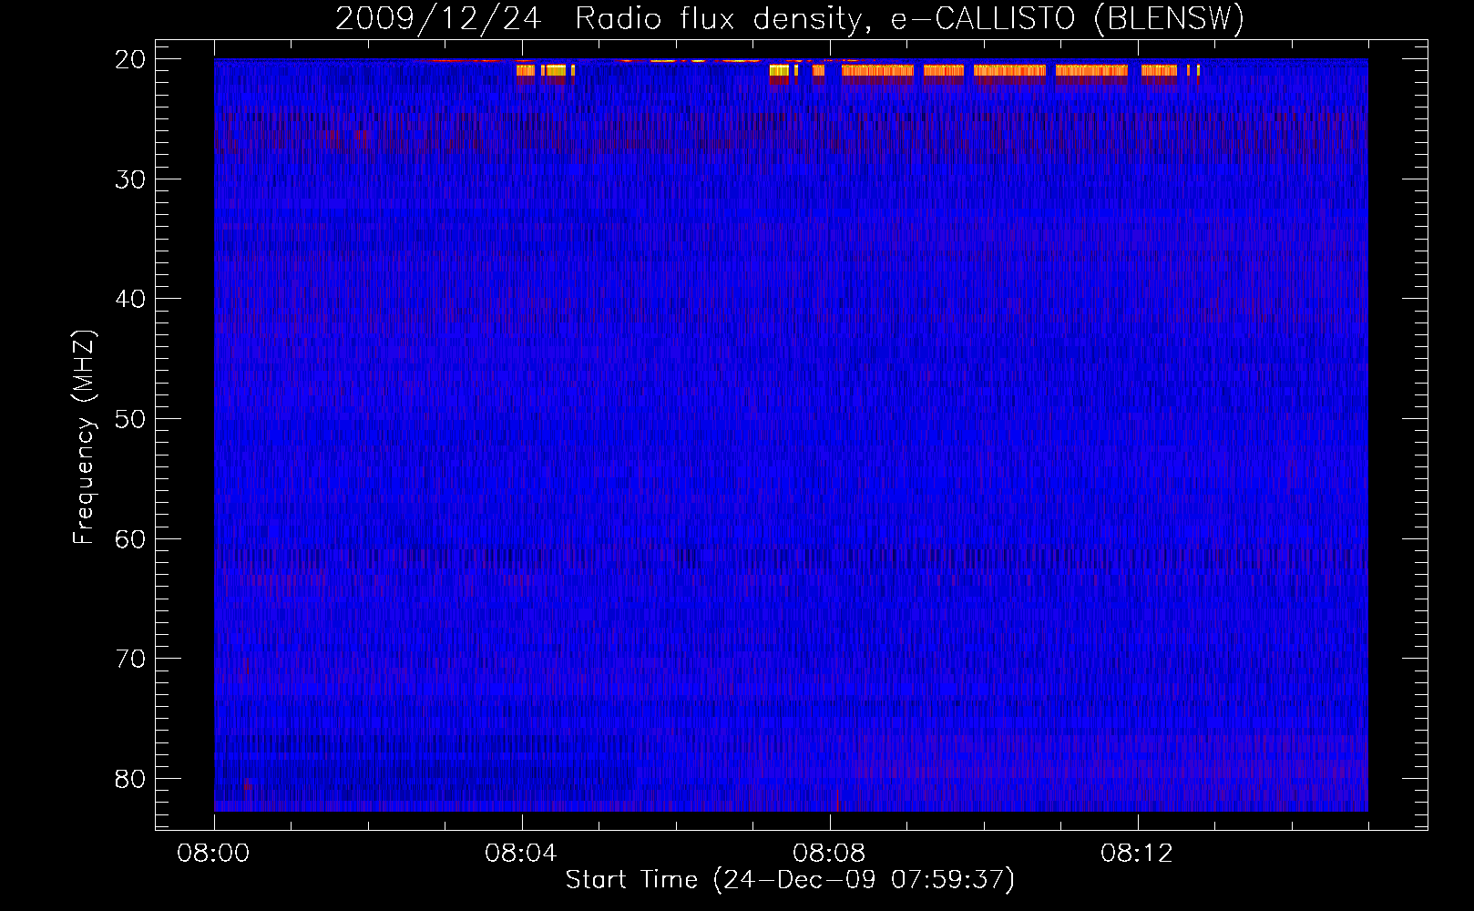Click the 40 frequency tick label
This screenshot has height=911, width=1474.
(130, 299)
